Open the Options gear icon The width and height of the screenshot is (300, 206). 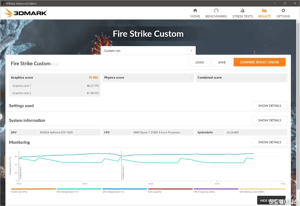(x=283, y=10)
